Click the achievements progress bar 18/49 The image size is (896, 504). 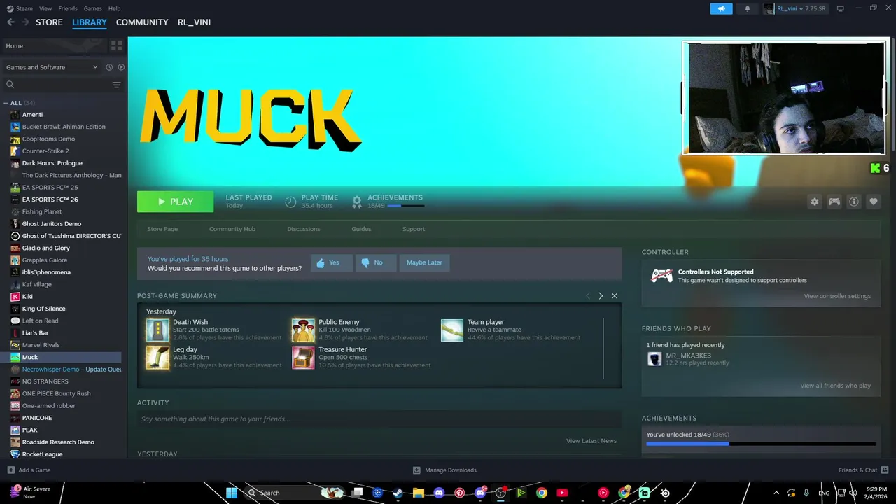(761, 443)
